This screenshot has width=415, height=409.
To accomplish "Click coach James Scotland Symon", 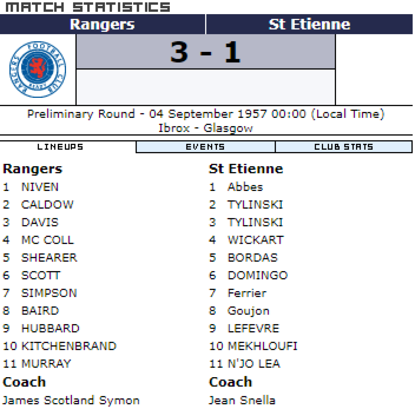I will (71, 400).
